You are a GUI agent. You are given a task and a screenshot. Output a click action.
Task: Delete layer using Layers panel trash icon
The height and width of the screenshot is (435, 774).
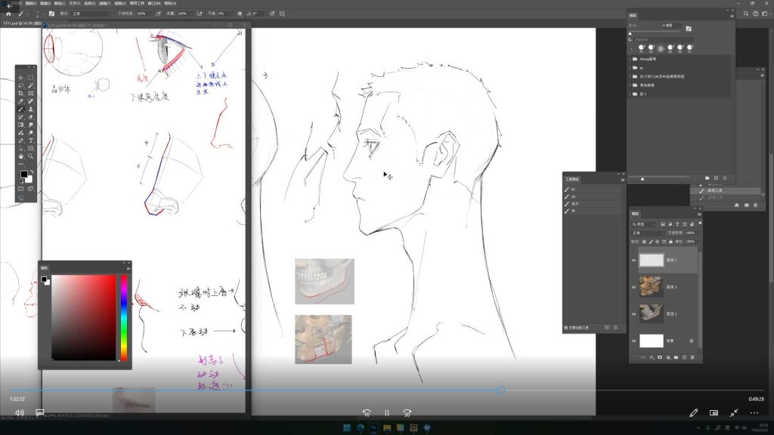692,357
